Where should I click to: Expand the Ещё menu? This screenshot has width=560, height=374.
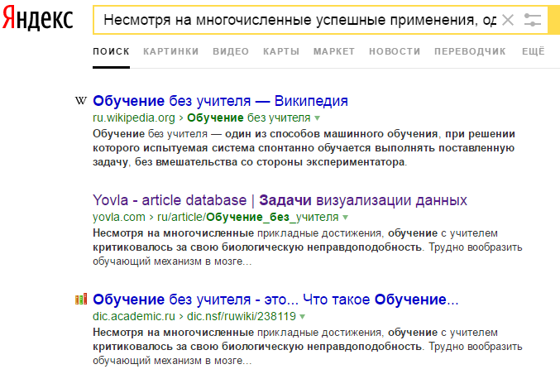tap(534, 51)
